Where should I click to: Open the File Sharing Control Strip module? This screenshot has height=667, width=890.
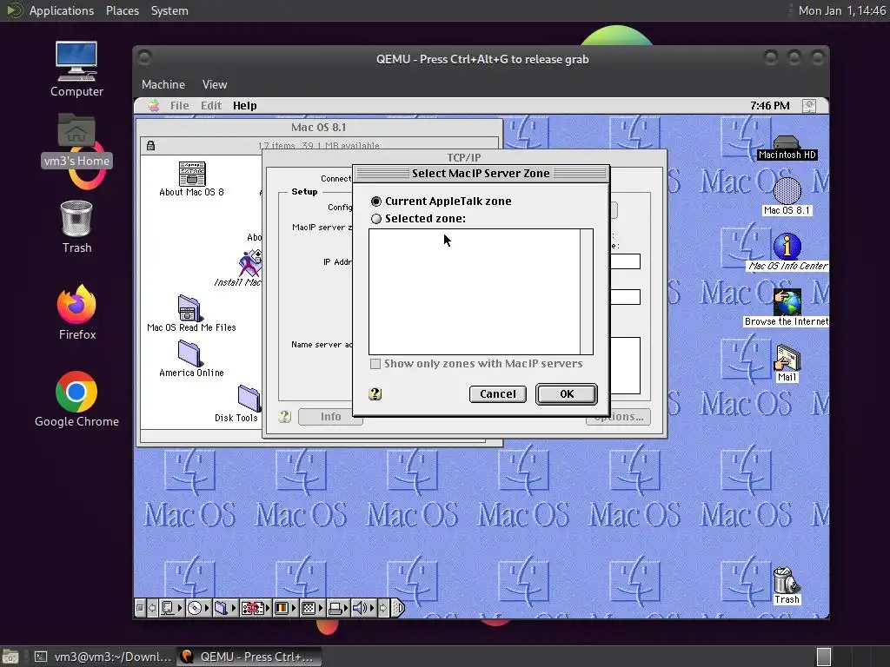225,609
